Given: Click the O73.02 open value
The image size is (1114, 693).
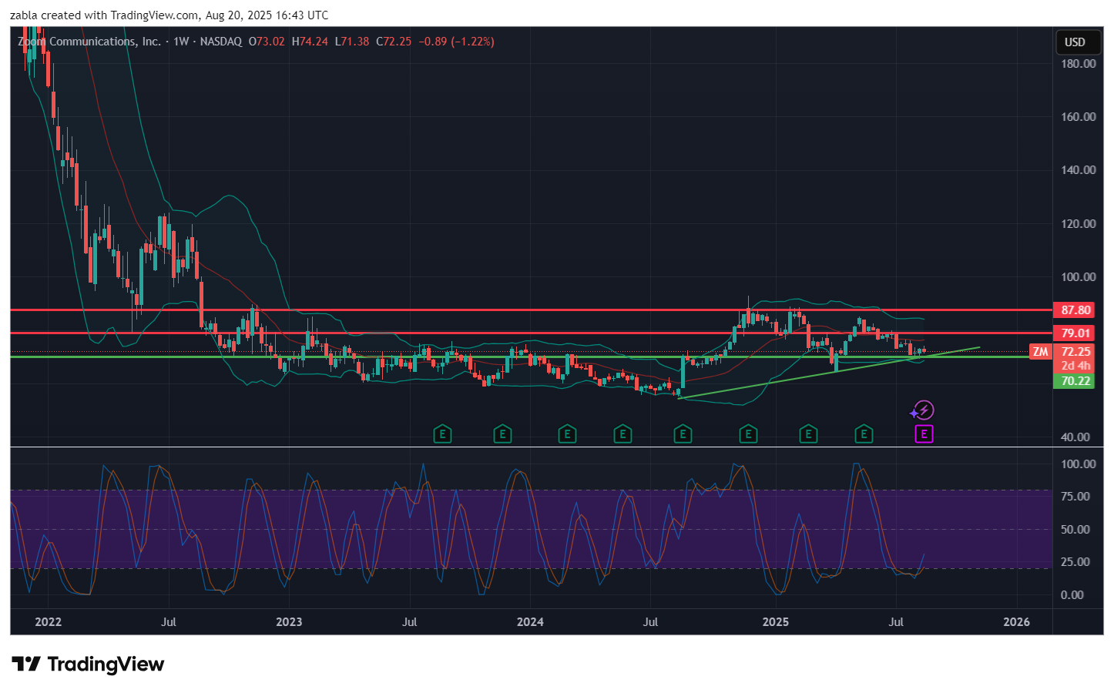Looking at the screenshot, I should point(267,42).
